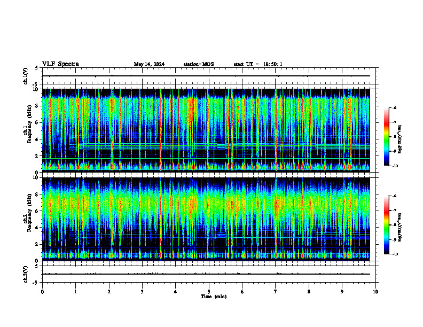Click the 'station=MOS' label

pos(199,64)
